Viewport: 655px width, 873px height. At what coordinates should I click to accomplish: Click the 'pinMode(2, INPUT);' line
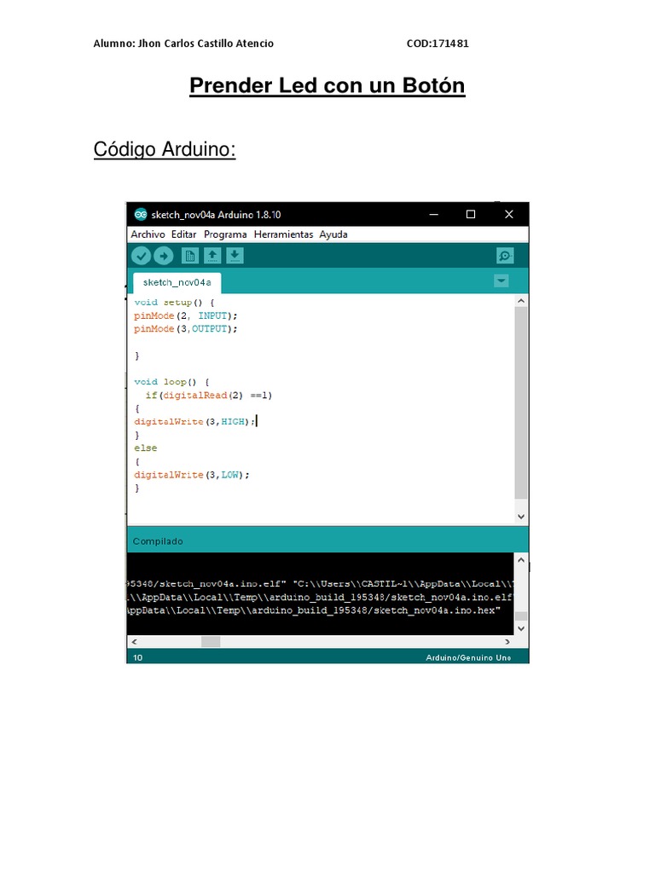[x=185, y=315]
